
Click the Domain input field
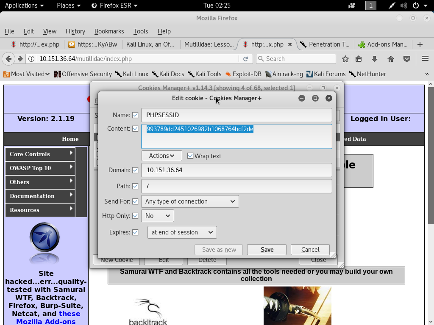pos(236,170)
